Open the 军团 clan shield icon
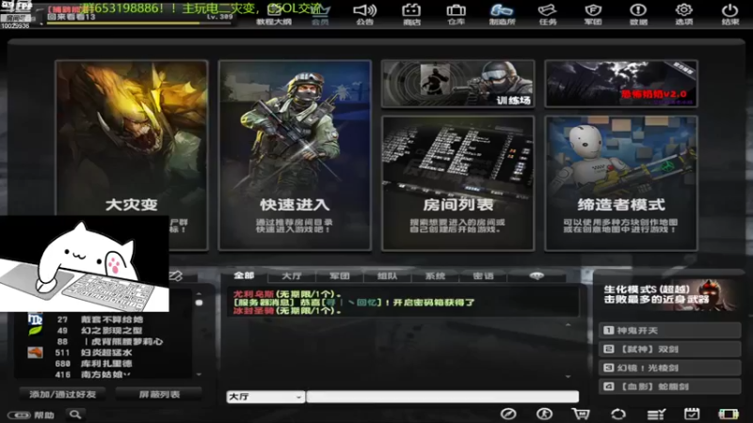Screen dimensions: 753x423 coord(593,14)
